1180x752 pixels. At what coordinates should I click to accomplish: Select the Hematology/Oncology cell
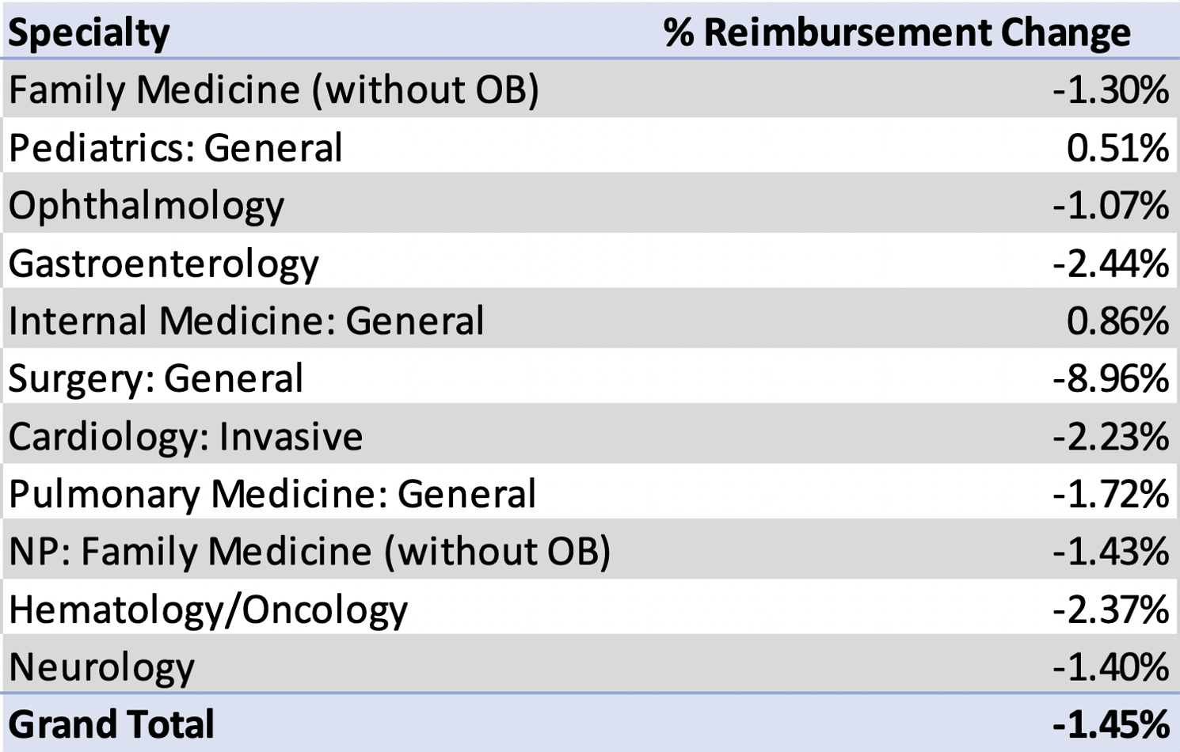coord(207,610)
